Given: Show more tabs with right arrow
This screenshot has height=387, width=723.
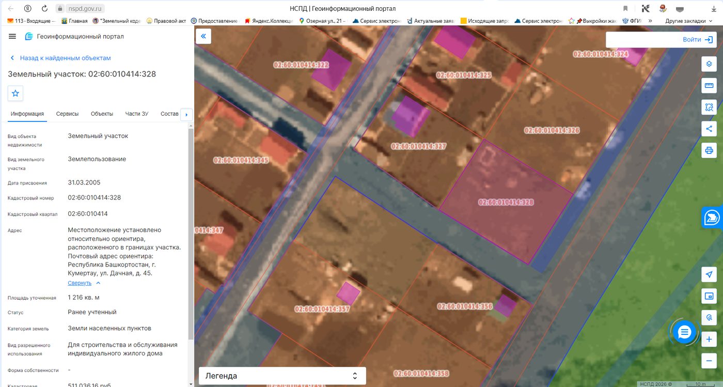Looking at the screenshot, I should 186,114.
